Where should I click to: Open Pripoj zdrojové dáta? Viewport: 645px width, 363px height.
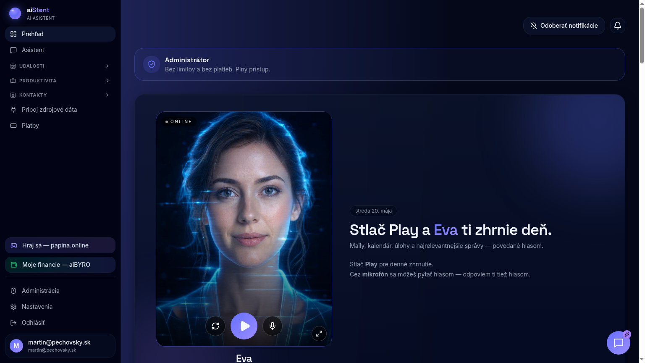(x=60, y=110)
